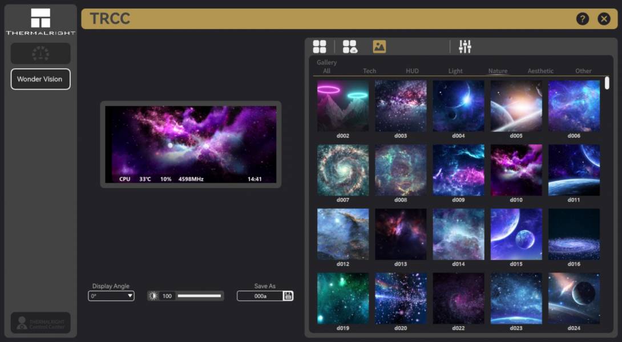Switch to the HUD gallery tab
Viewport: 622px width, 342px height.
(x=412, y=71)
